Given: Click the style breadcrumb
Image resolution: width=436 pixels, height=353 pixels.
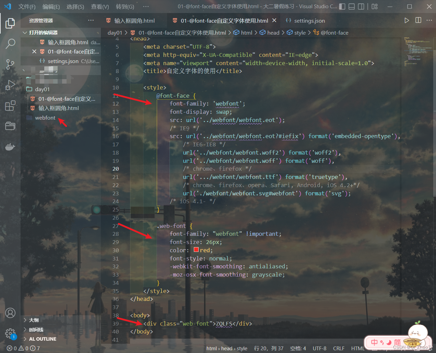Looking at the screenshot, I should (x=296, y=33).
